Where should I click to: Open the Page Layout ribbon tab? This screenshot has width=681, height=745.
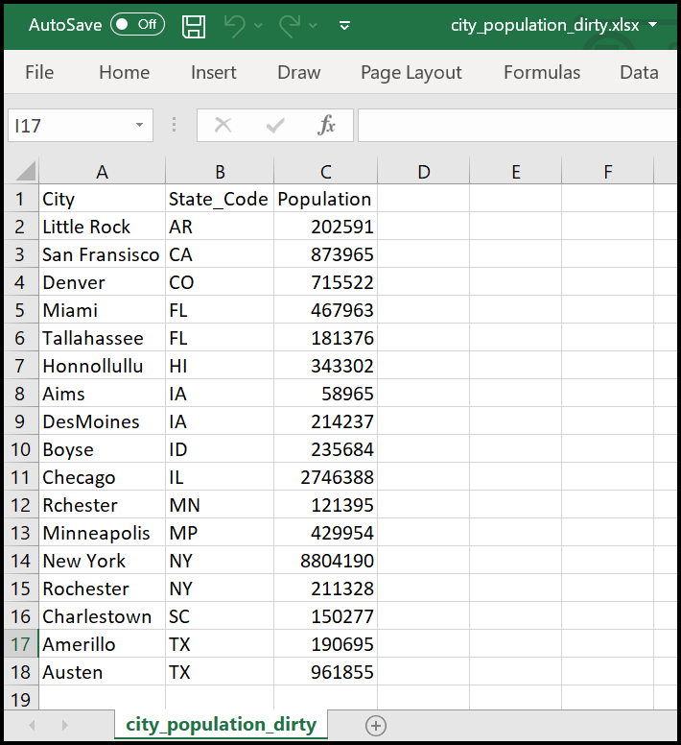411,72
